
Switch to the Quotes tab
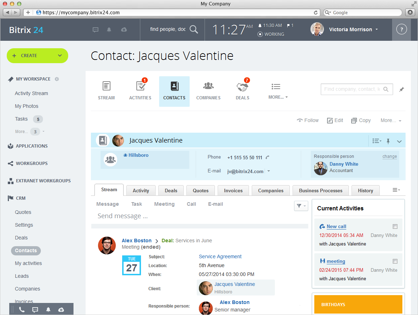[x=201, y=190]
